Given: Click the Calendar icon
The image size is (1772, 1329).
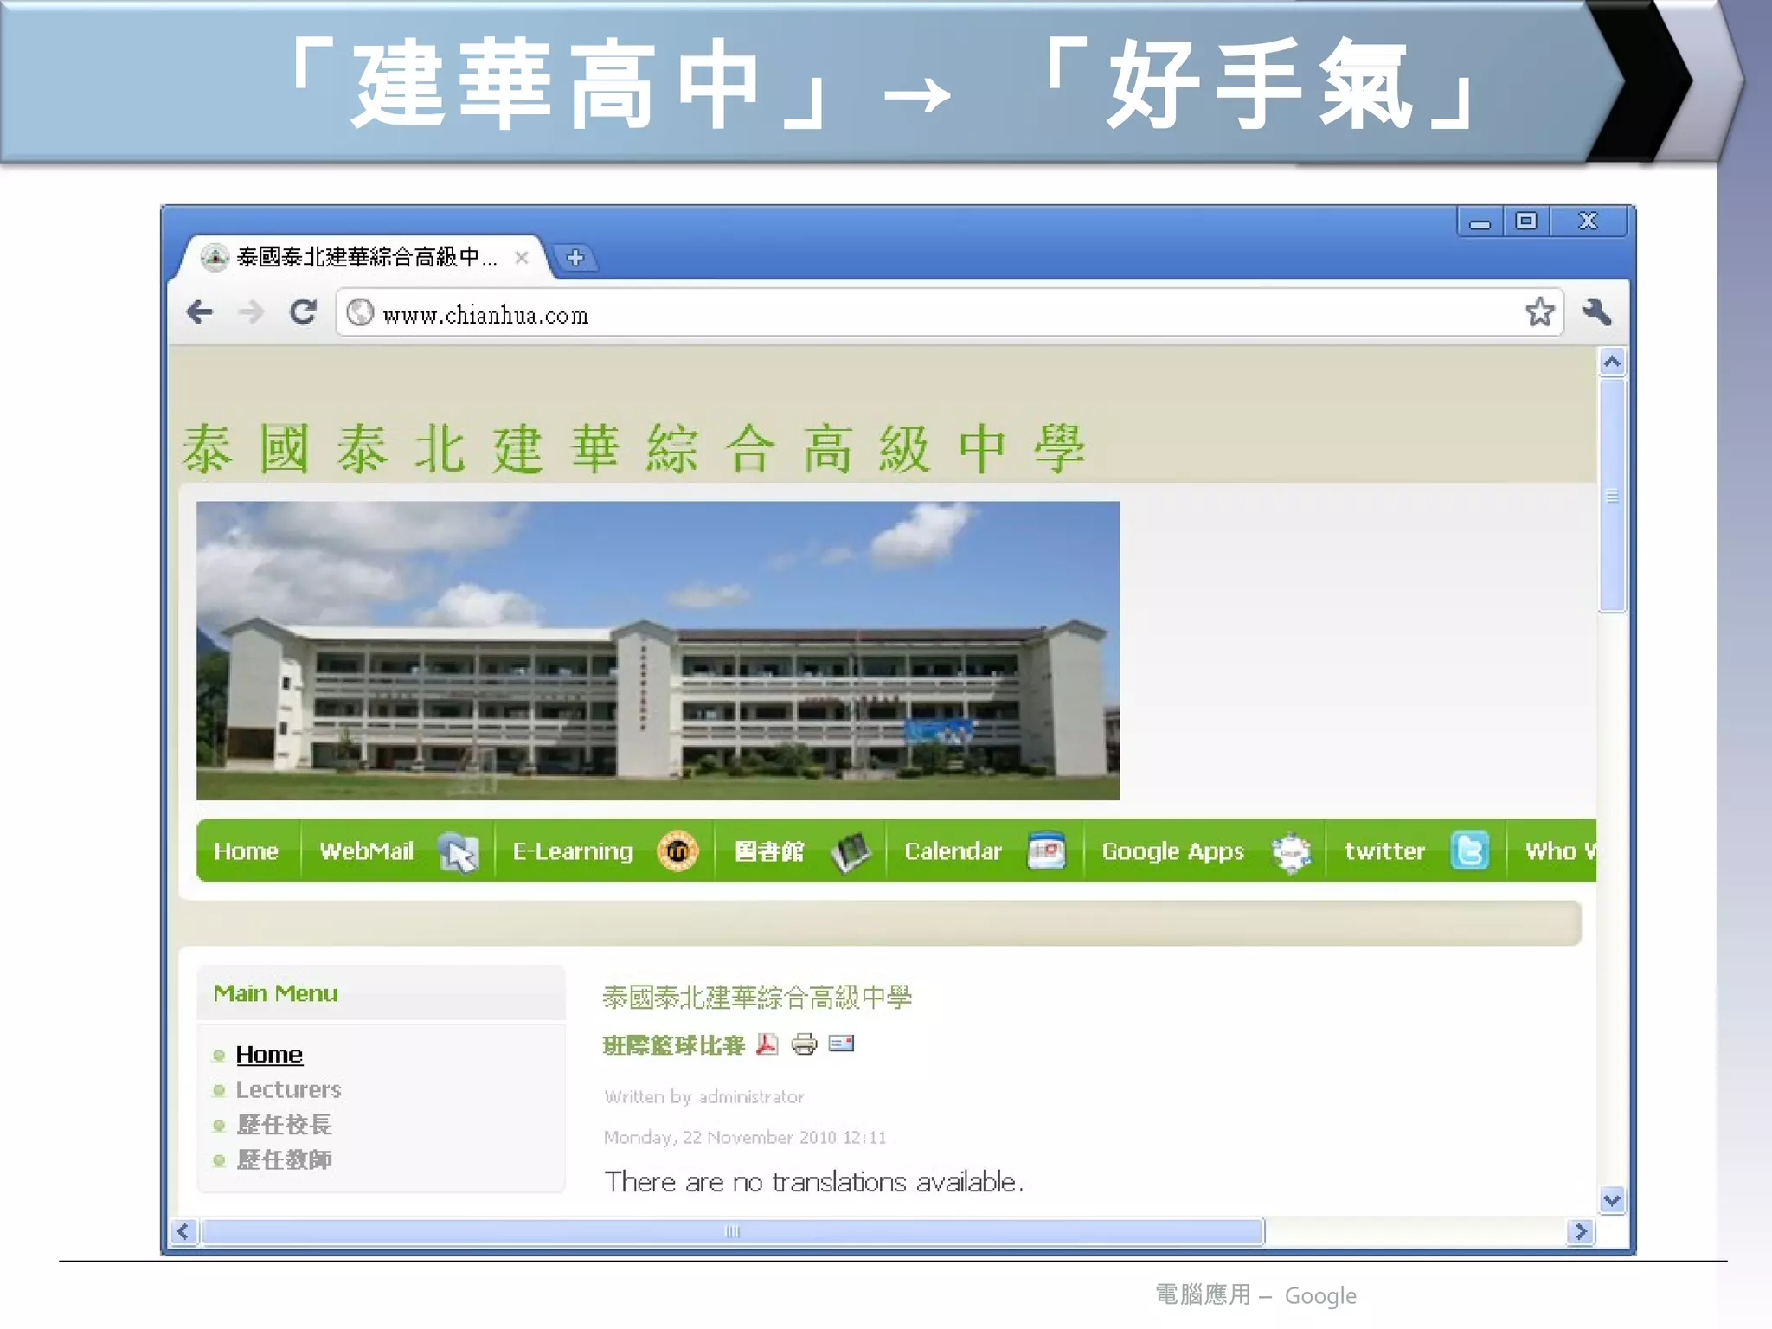Looking at the screenshot, I should point(1046,851).
